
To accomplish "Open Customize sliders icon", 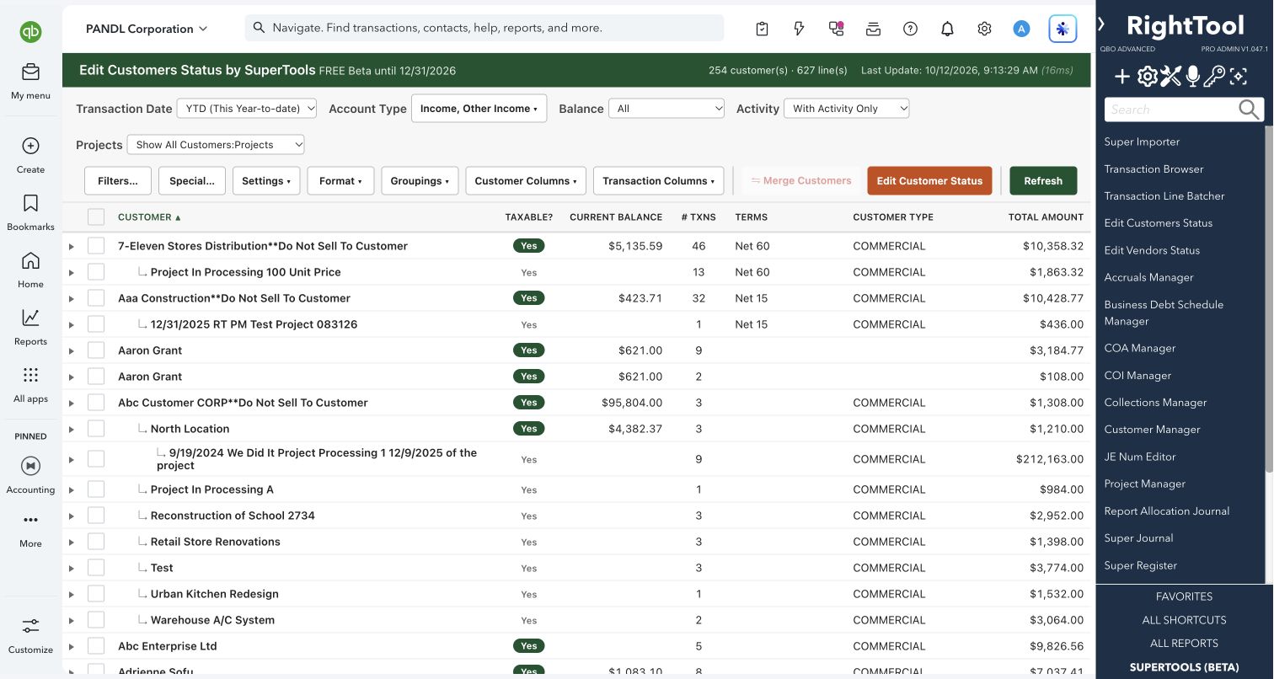I will (x=30, y=626).
